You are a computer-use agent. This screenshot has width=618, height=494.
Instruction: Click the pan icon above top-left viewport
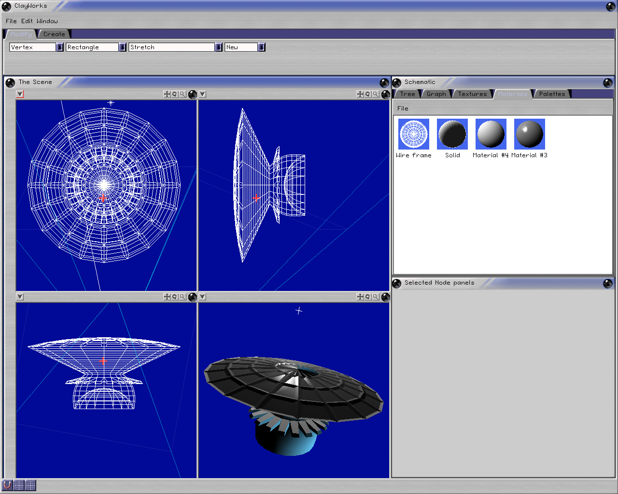(167, 94)
